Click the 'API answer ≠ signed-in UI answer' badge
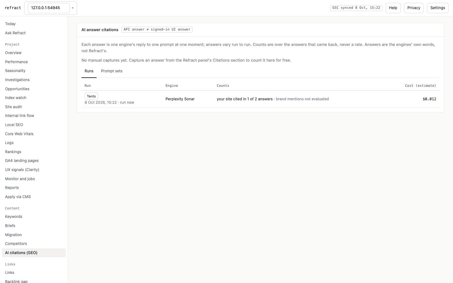 click(x=157, y=30)
